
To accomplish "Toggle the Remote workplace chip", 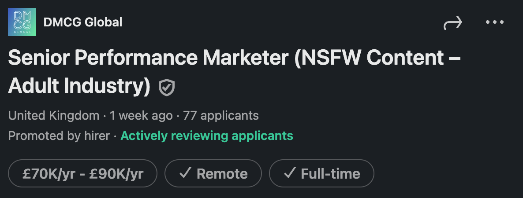I will click(x=213, y=173).
